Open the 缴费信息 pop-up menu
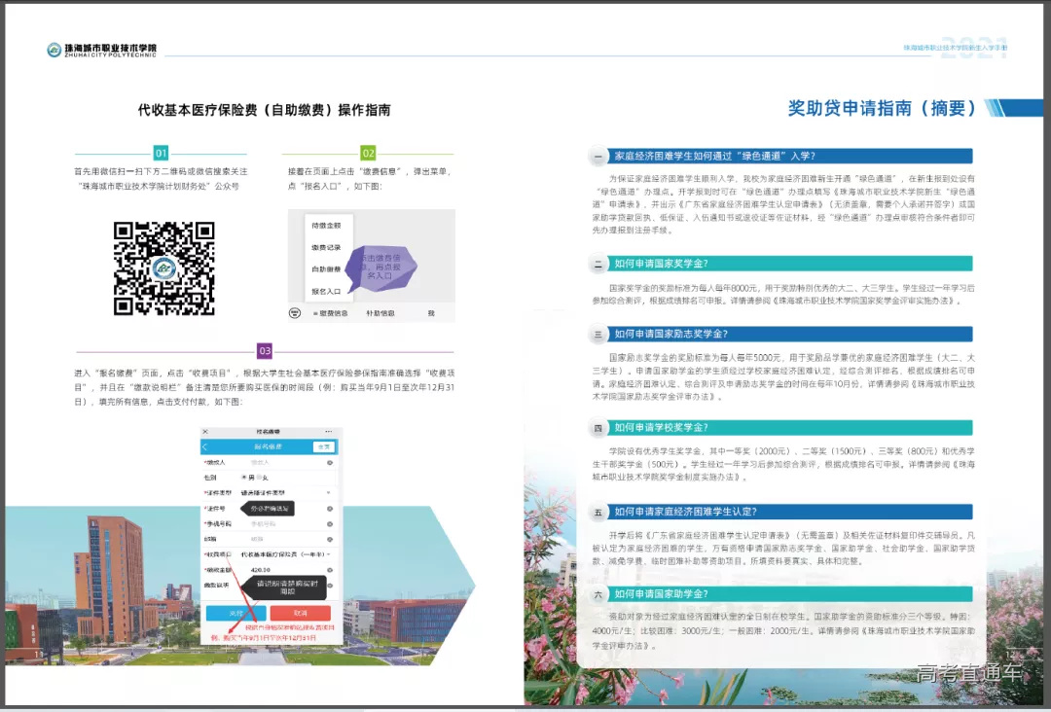The height and width of the screenshot is (712, 1051). pos(334,313)
